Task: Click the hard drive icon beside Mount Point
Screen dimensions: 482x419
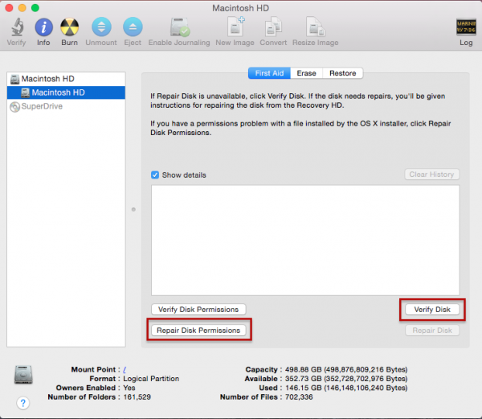Action: pyautogui.click(x=23, y=375)
